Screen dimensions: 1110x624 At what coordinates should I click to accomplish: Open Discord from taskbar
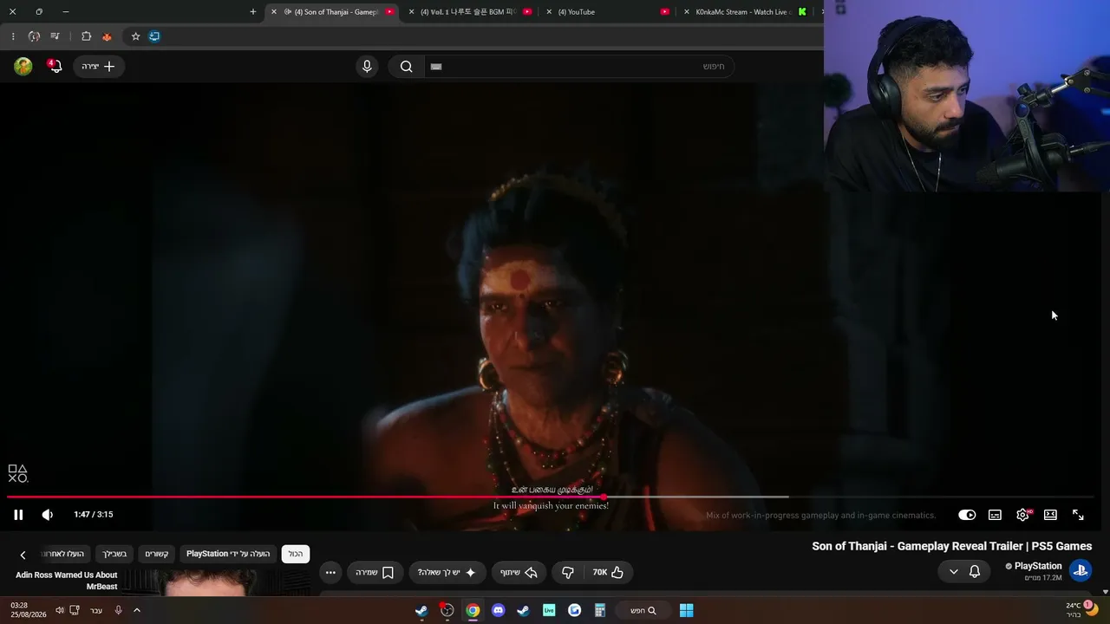point(498,610)
